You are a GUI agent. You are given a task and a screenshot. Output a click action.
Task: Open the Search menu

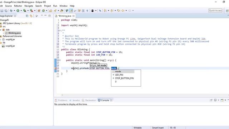tap(38, 6)
